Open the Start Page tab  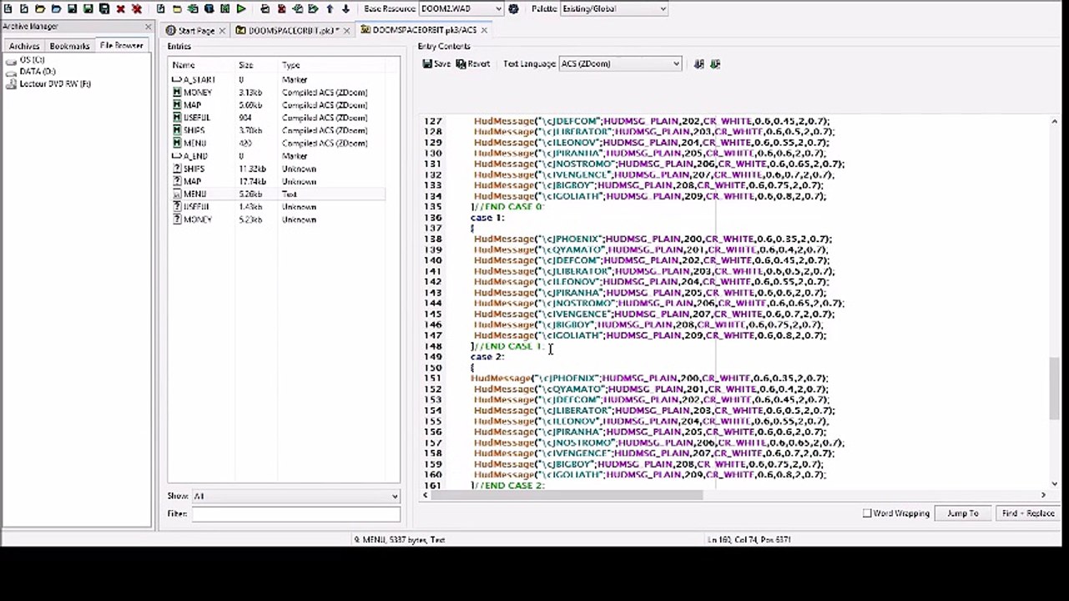196,30
